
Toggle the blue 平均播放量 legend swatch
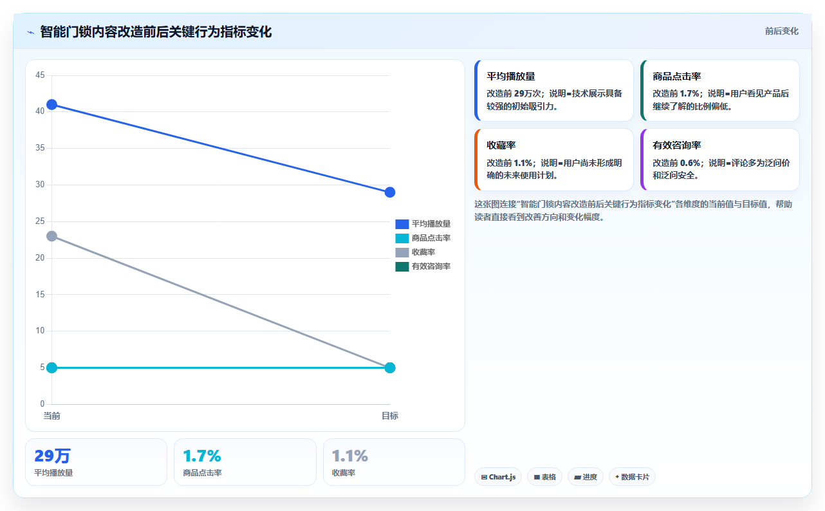402,224
